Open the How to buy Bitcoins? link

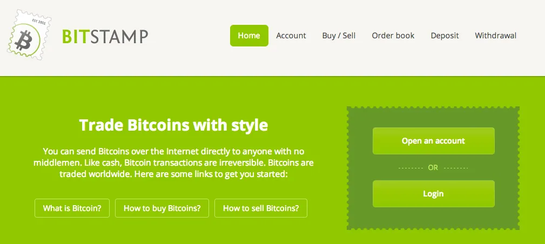click(x=162, y=208)
